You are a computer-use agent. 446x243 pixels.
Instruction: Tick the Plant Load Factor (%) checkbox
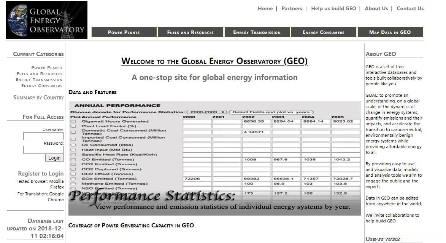[73, 126]
